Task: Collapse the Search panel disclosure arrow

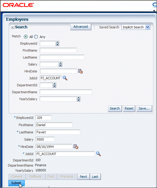Action: 12,27
